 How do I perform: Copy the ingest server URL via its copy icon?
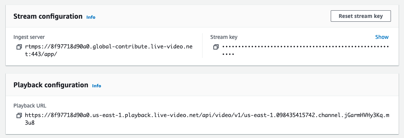pos(19,47)
